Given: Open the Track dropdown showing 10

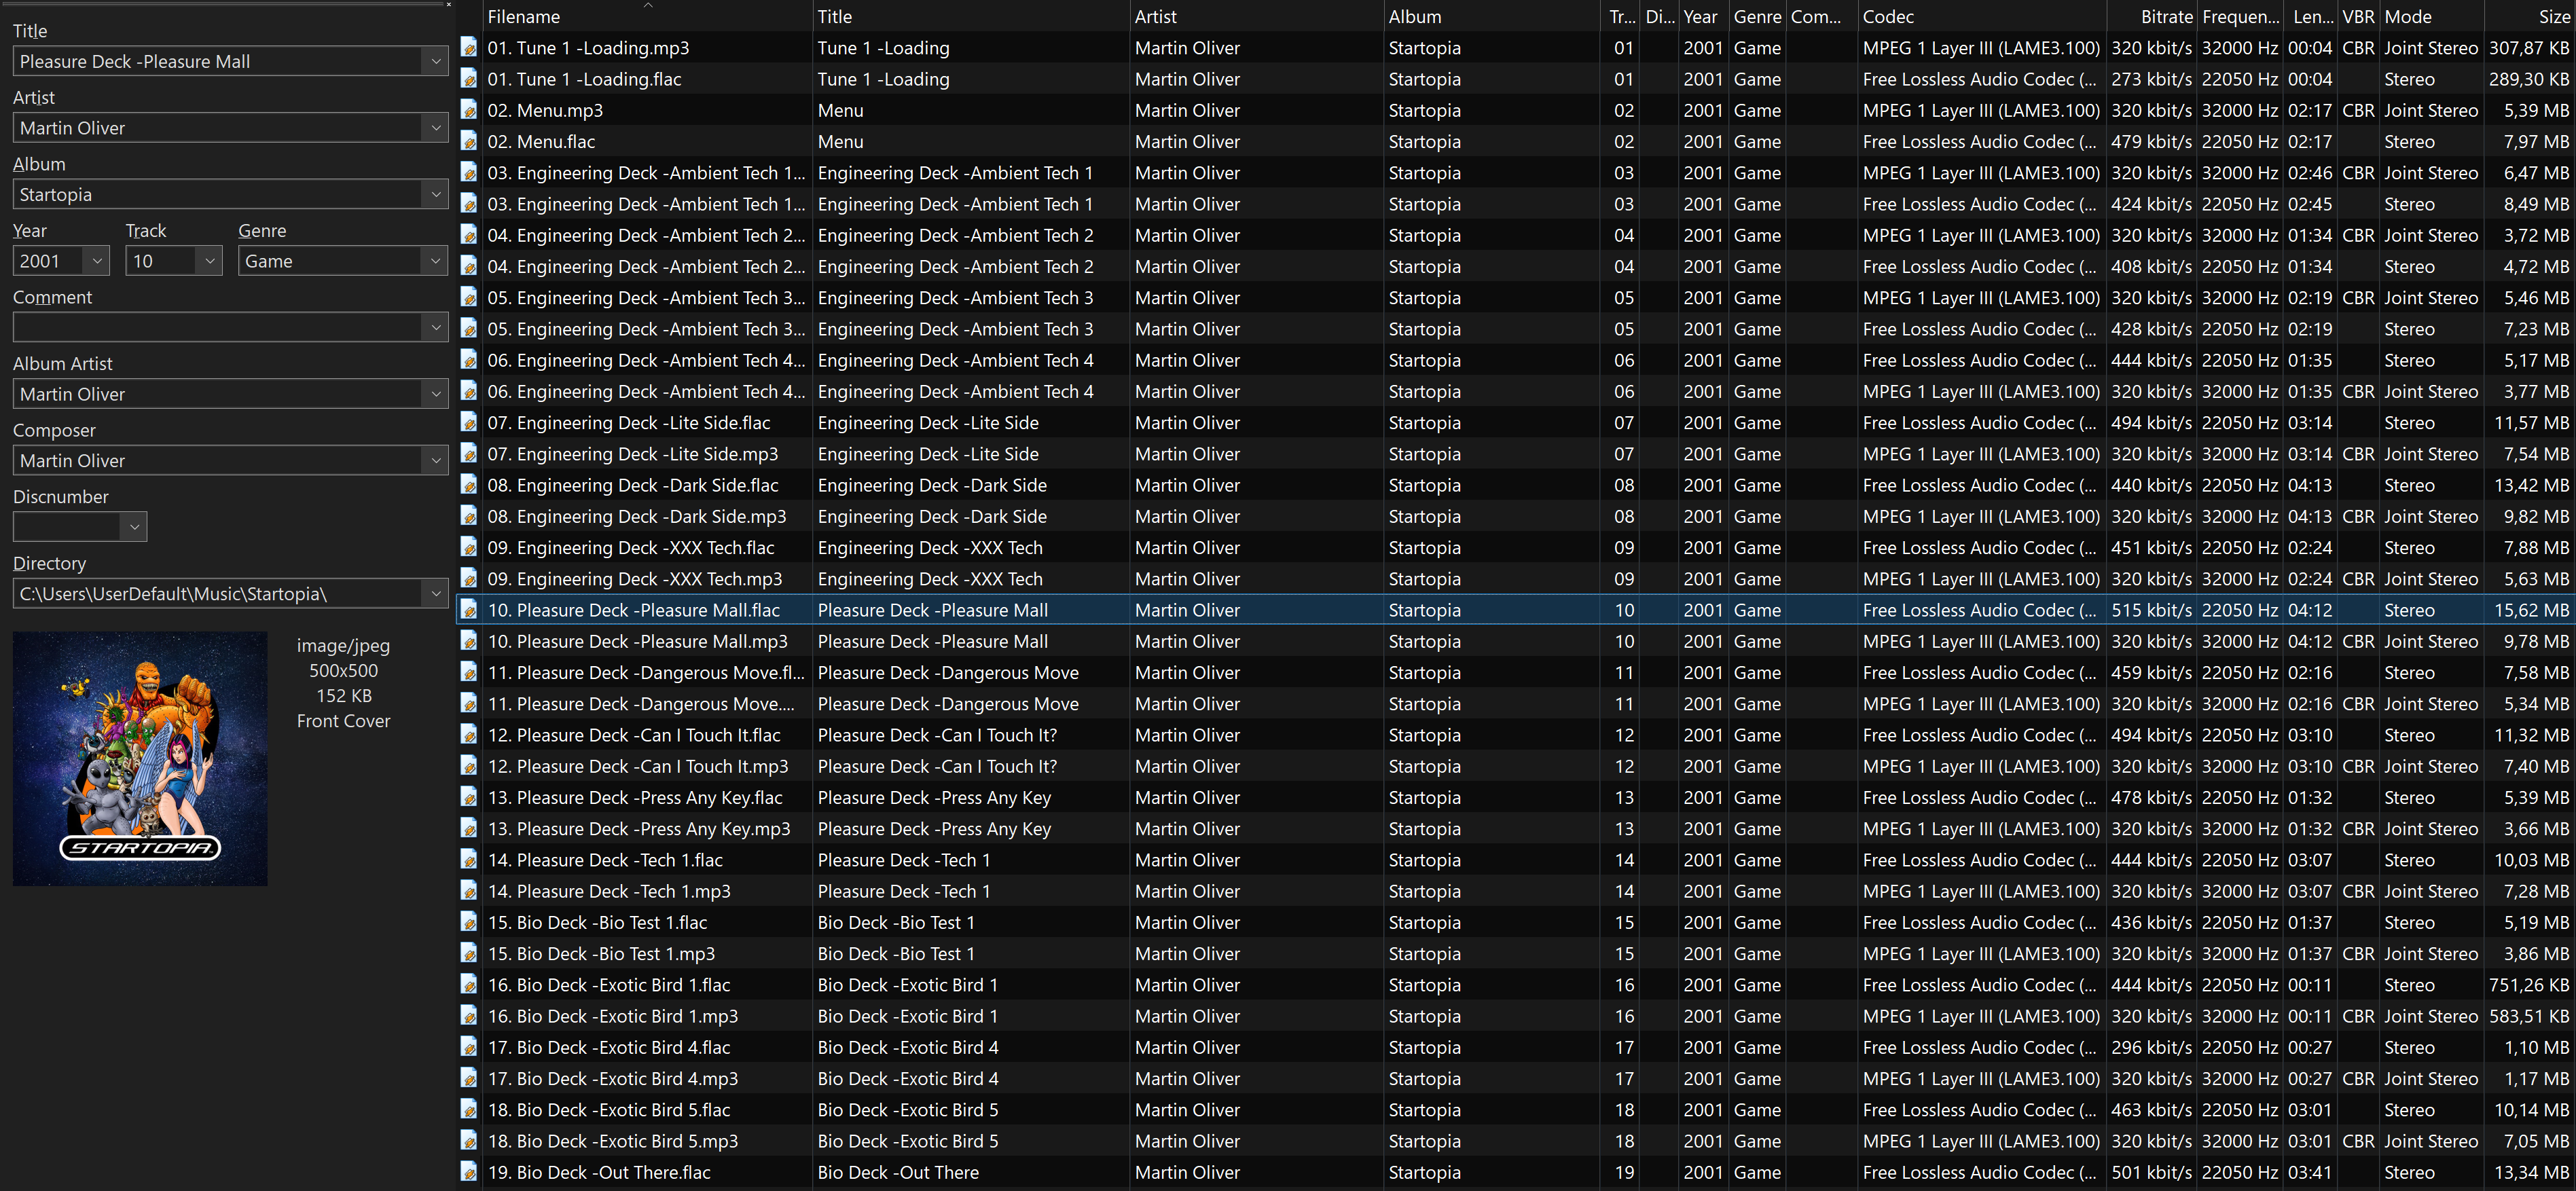Looking at the screenshot, I should pyautogui.click(x=209, y=261).
